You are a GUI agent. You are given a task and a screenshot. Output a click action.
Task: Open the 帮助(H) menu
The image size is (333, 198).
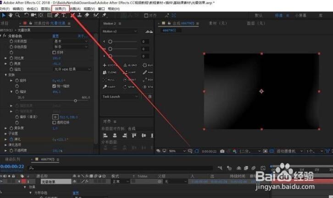point(114,9)
